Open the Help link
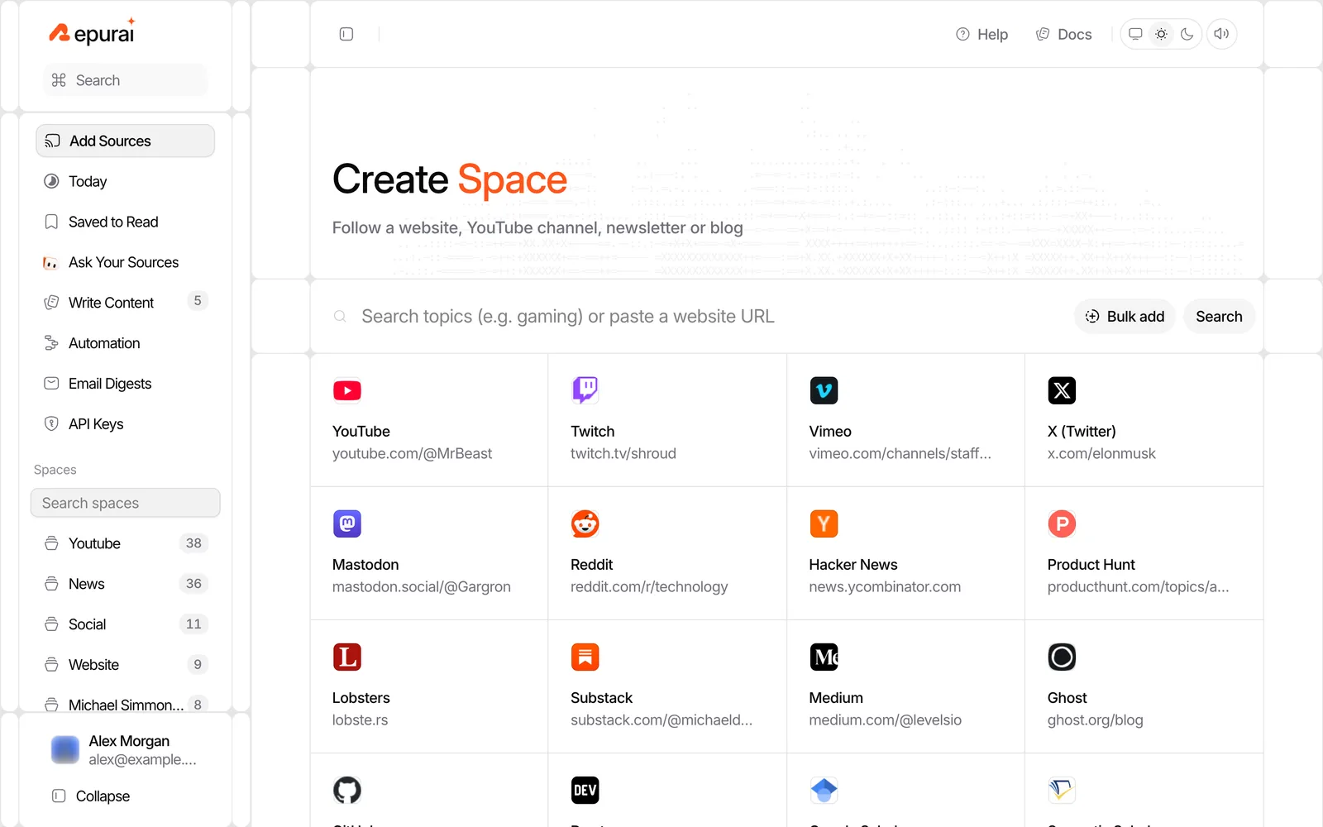The width and height of the screenshot is (1323, 827). tap(982, 34)
